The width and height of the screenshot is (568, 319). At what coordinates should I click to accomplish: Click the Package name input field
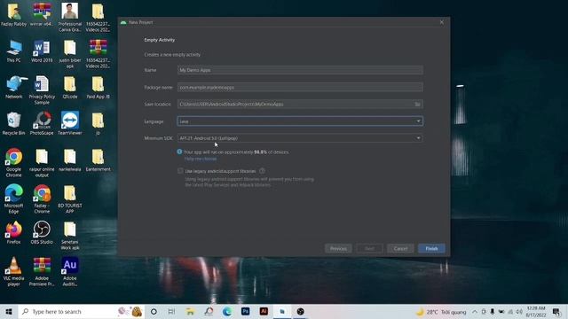click(300, 87)
